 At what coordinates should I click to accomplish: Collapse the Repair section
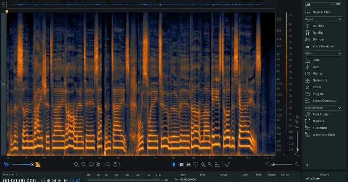(339, 20)
